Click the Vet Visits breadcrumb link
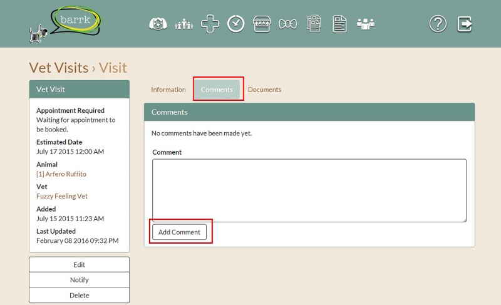The height and width of the screenshot is (305, 501). tap(59, 68)
